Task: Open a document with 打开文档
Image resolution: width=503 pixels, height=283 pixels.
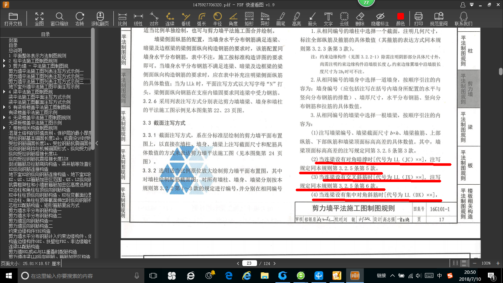Action: (13, 19)
